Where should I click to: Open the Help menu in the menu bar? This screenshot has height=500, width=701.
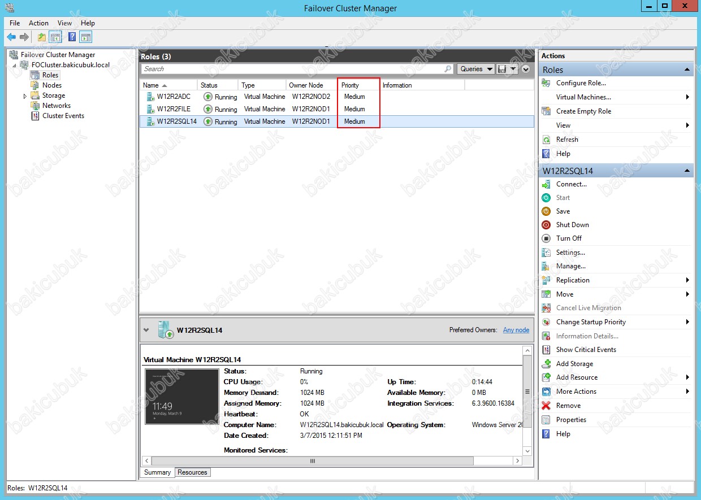point(88,23)
